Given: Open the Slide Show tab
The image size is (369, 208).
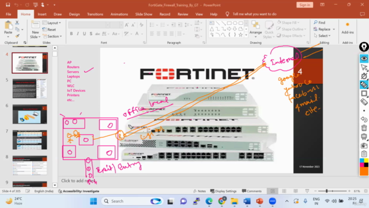Looking at the screenshot, I should click(144, 14).
